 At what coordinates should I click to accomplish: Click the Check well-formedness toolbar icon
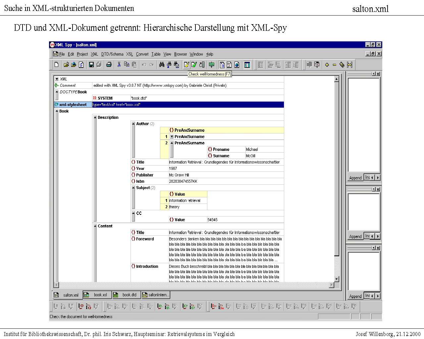coord(186,65)
